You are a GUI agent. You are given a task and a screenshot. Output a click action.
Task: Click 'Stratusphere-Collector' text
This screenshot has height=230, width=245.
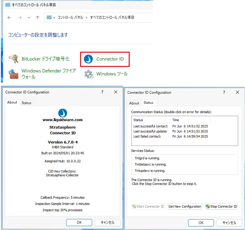[x=62, y=175]
